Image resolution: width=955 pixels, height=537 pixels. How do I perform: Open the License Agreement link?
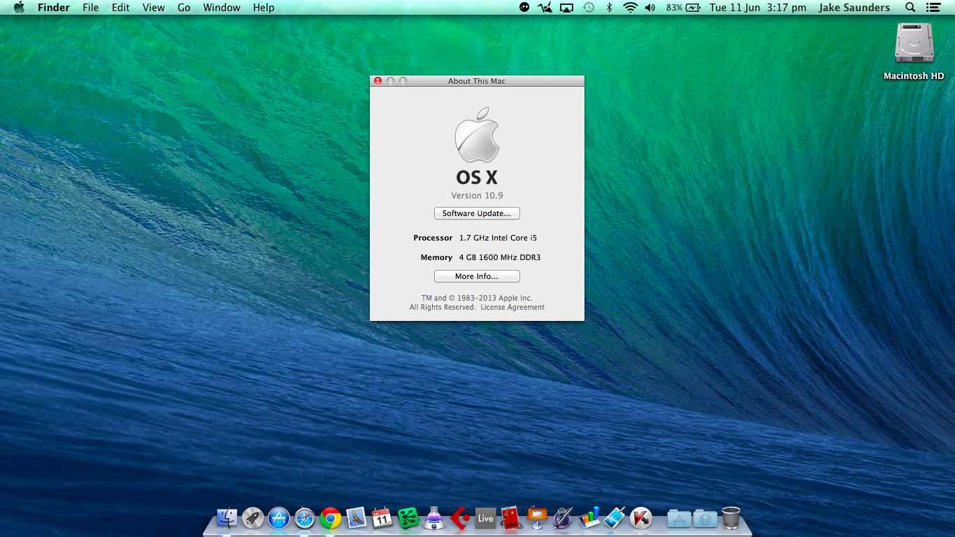(512, 307)
